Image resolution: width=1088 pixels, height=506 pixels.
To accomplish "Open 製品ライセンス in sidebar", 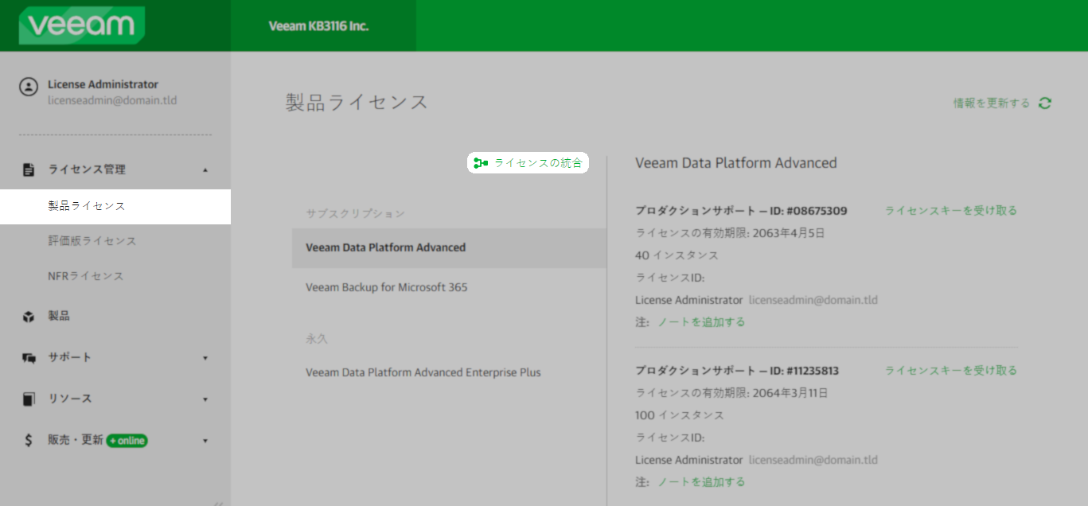I will click(115, 206).
